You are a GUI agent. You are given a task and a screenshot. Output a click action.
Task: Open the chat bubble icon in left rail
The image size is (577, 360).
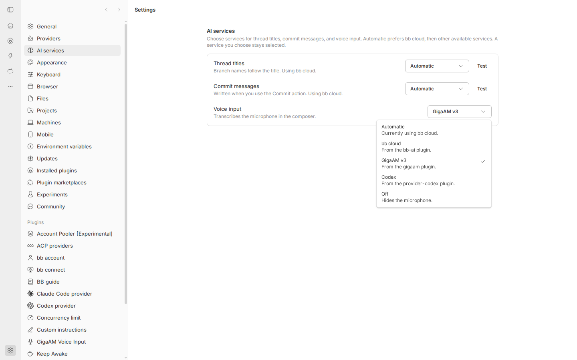pos(10,71)
